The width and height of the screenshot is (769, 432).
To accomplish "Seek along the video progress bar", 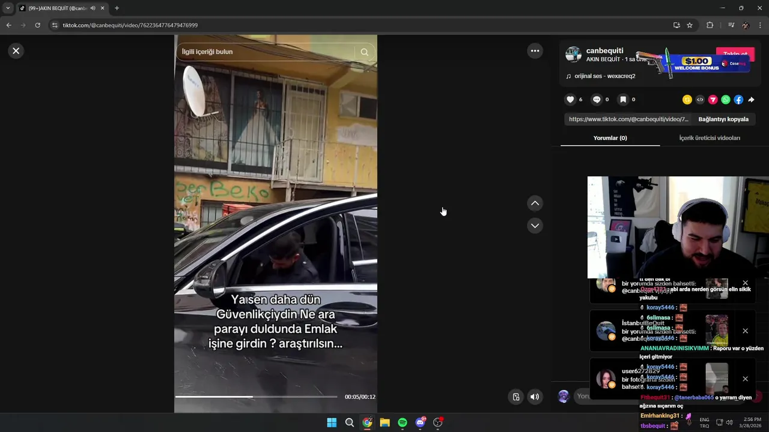I will click(x=256, y=397).
